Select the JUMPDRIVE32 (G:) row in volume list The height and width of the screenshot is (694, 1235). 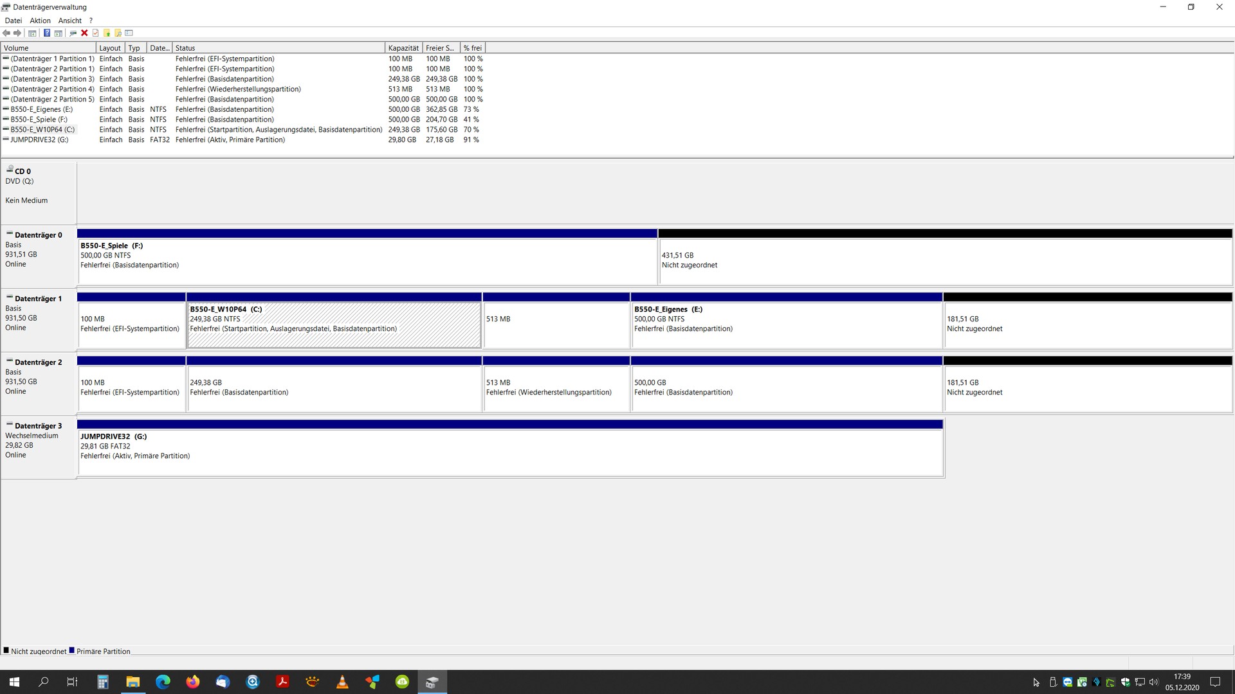[x=39, y=139]
